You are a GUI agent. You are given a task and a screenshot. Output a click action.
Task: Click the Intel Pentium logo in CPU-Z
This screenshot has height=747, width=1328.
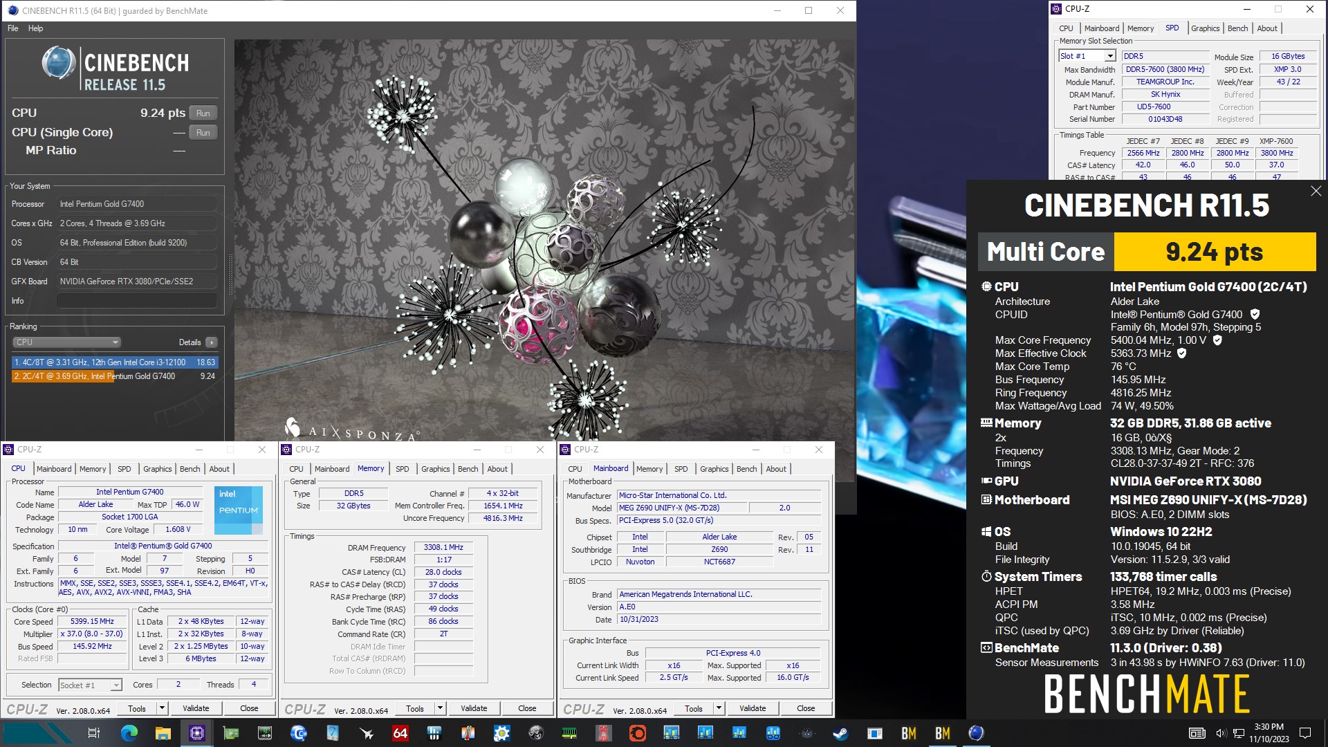point(238,510)
